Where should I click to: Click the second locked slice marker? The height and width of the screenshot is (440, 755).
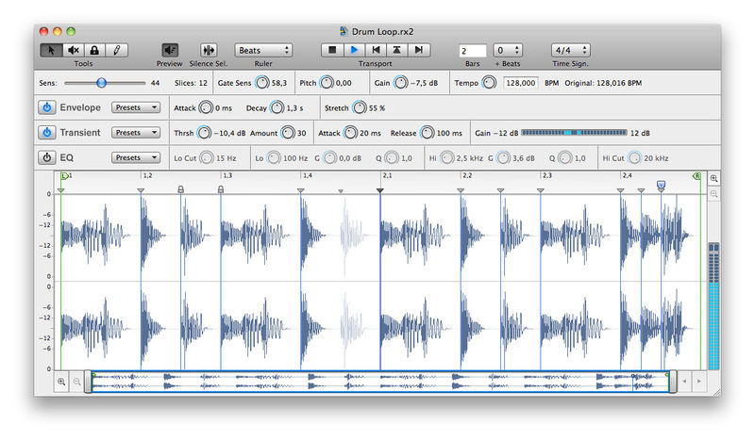coord(221,189)
